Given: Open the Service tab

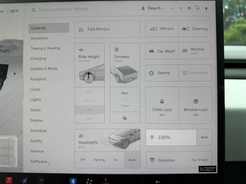Looking at the screenshot, I should [x=37, y=151].
